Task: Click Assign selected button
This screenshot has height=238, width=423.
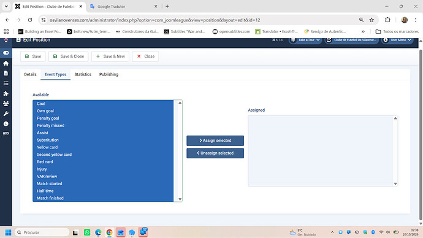Action: (x=215, y=140)
